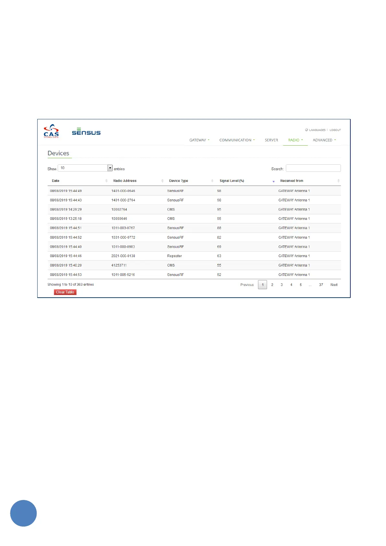386x546 pixels.
Task: Click the Clear Table button
Action: point(65,292)
